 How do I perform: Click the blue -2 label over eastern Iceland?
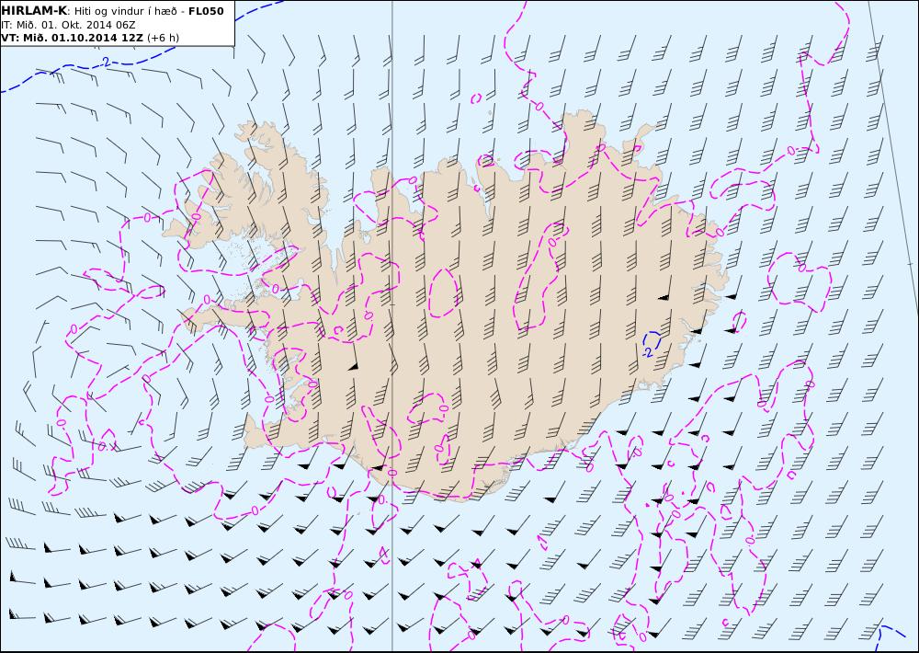648,352
